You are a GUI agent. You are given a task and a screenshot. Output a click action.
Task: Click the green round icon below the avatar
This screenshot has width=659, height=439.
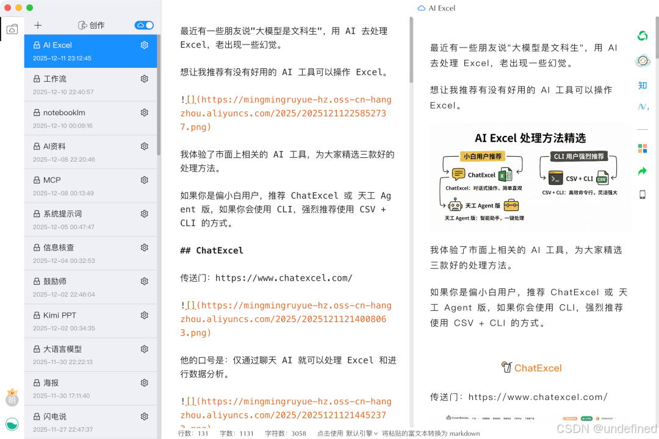[12, 424]
